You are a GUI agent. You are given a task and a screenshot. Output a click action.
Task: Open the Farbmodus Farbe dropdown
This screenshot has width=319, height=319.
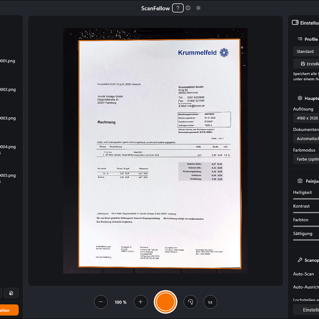(306, 159)
